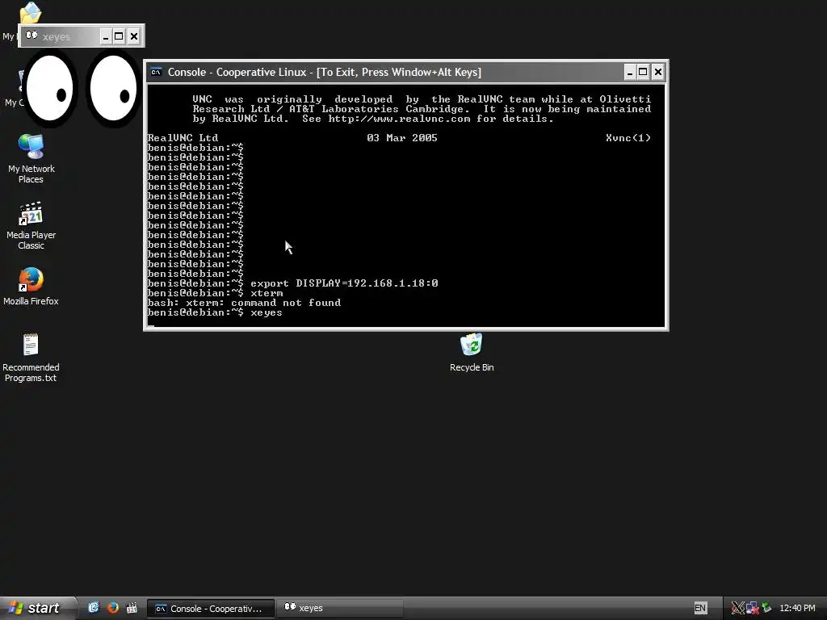The height and width of the screenshot is (620, 827).
Task: Maximize the xeyes window
Action: pyautogui.click(x=120, y=36)
